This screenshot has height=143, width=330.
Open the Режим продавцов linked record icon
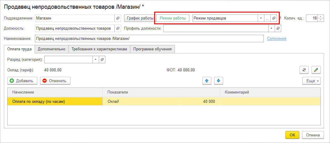click(274, 18)
